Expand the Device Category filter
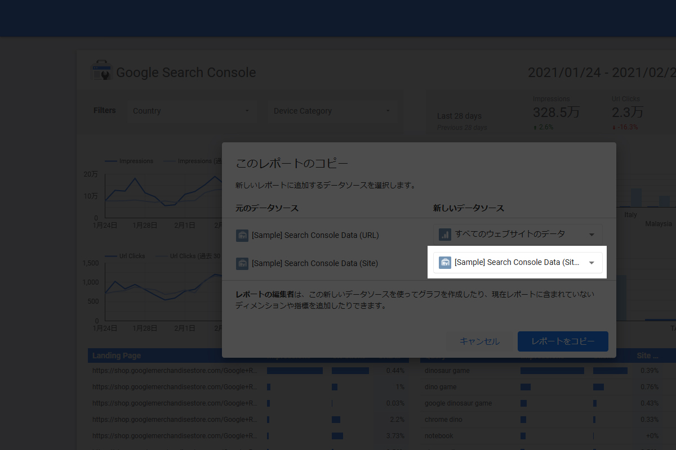Viewport: 676px width, 450px height. (x=332, y=111)
